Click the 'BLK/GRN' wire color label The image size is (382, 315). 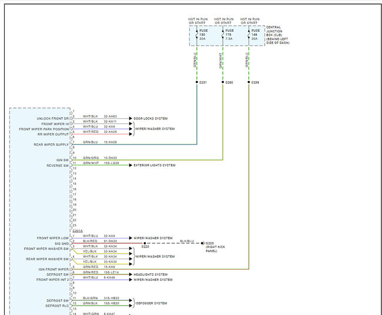click(x=90, y=298)
